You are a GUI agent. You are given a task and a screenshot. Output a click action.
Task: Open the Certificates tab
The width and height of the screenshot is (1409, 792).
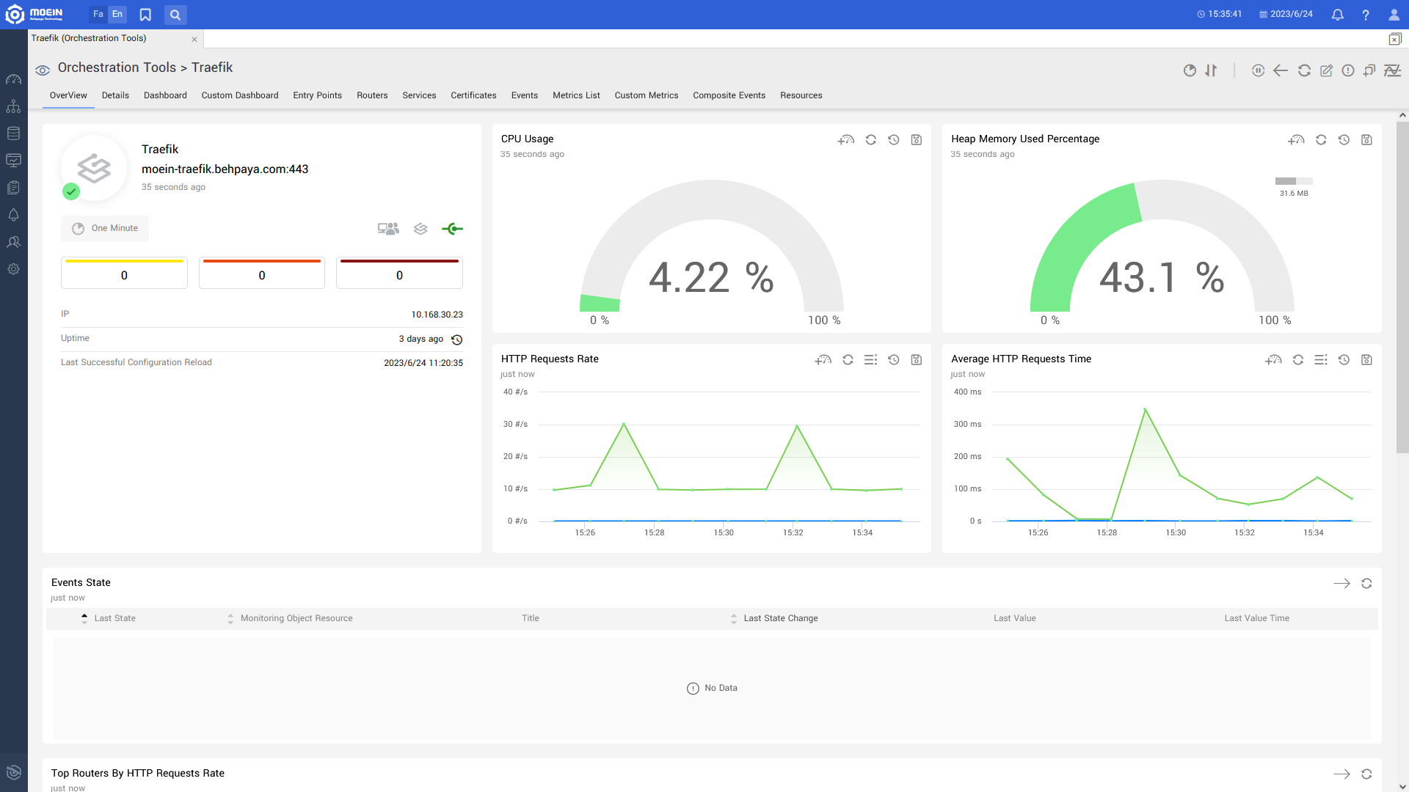473,95
